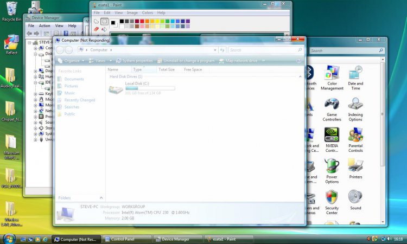The width and height of the screenshot is (407, 244).
Task: Switch to esata1 - Paint taskbar button
Action: [x=228, y=239]
